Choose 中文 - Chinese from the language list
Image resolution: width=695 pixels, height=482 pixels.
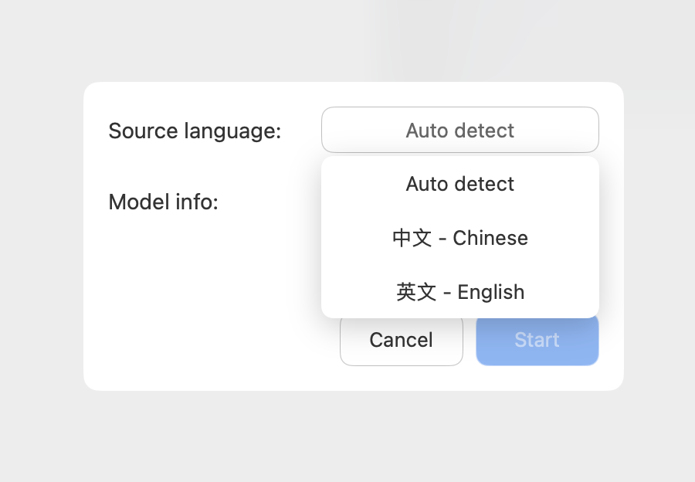pyautogui.click(x=459, y=238)
